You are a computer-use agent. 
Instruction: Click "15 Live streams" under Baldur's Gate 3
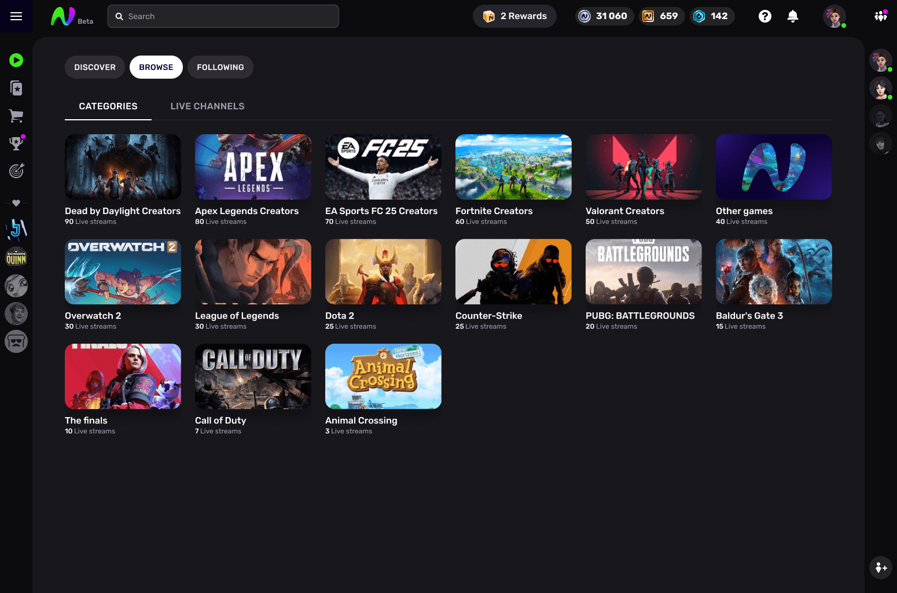coord(741,326)
